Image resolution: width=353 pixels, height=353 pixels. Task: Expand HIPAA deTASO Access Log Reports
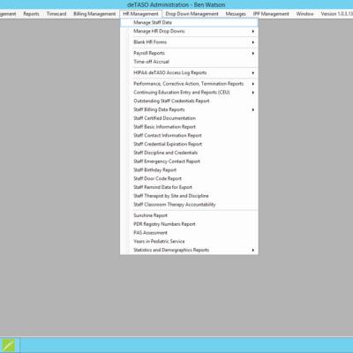(x=189, y=72)
